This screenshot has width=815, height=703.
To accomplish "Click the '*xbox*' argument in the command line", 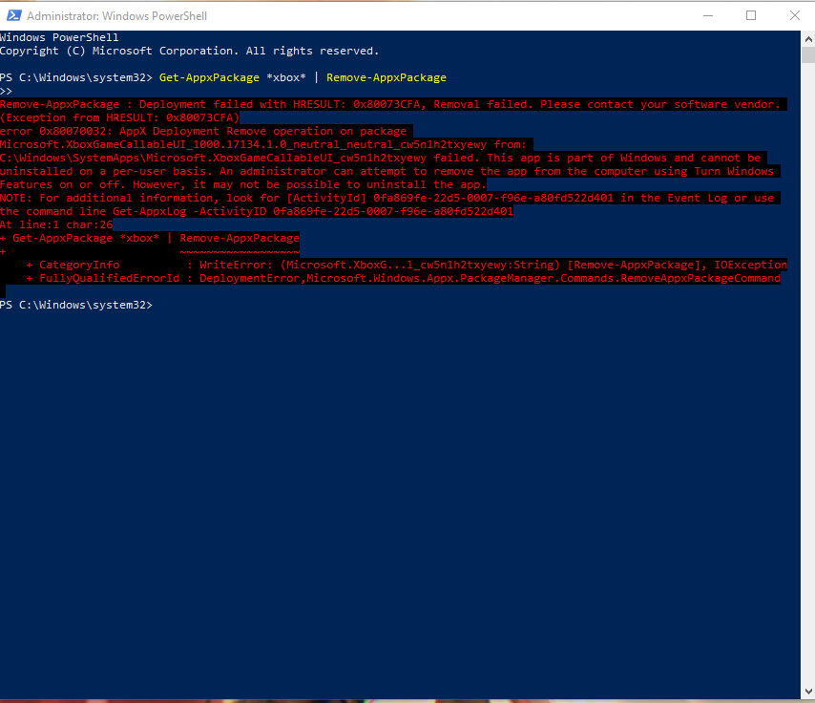I will (286, 77).
